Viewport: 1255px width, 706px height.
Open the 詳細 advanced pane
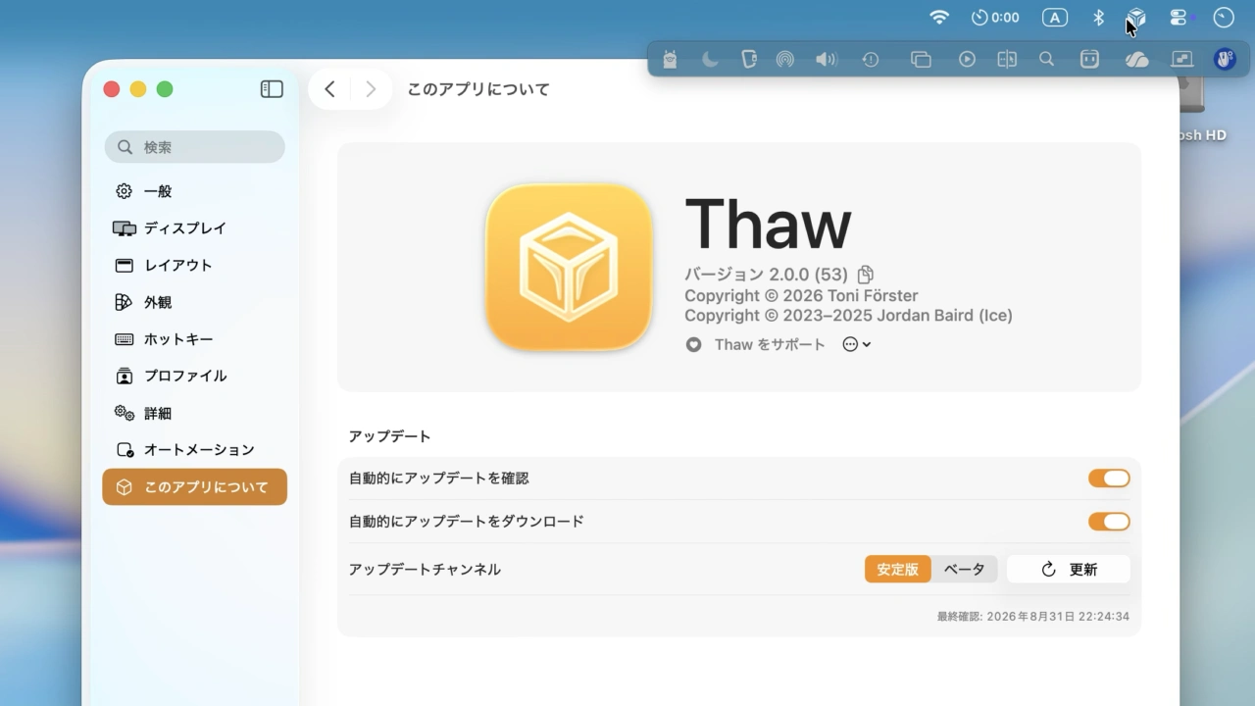tap(194, 414)
